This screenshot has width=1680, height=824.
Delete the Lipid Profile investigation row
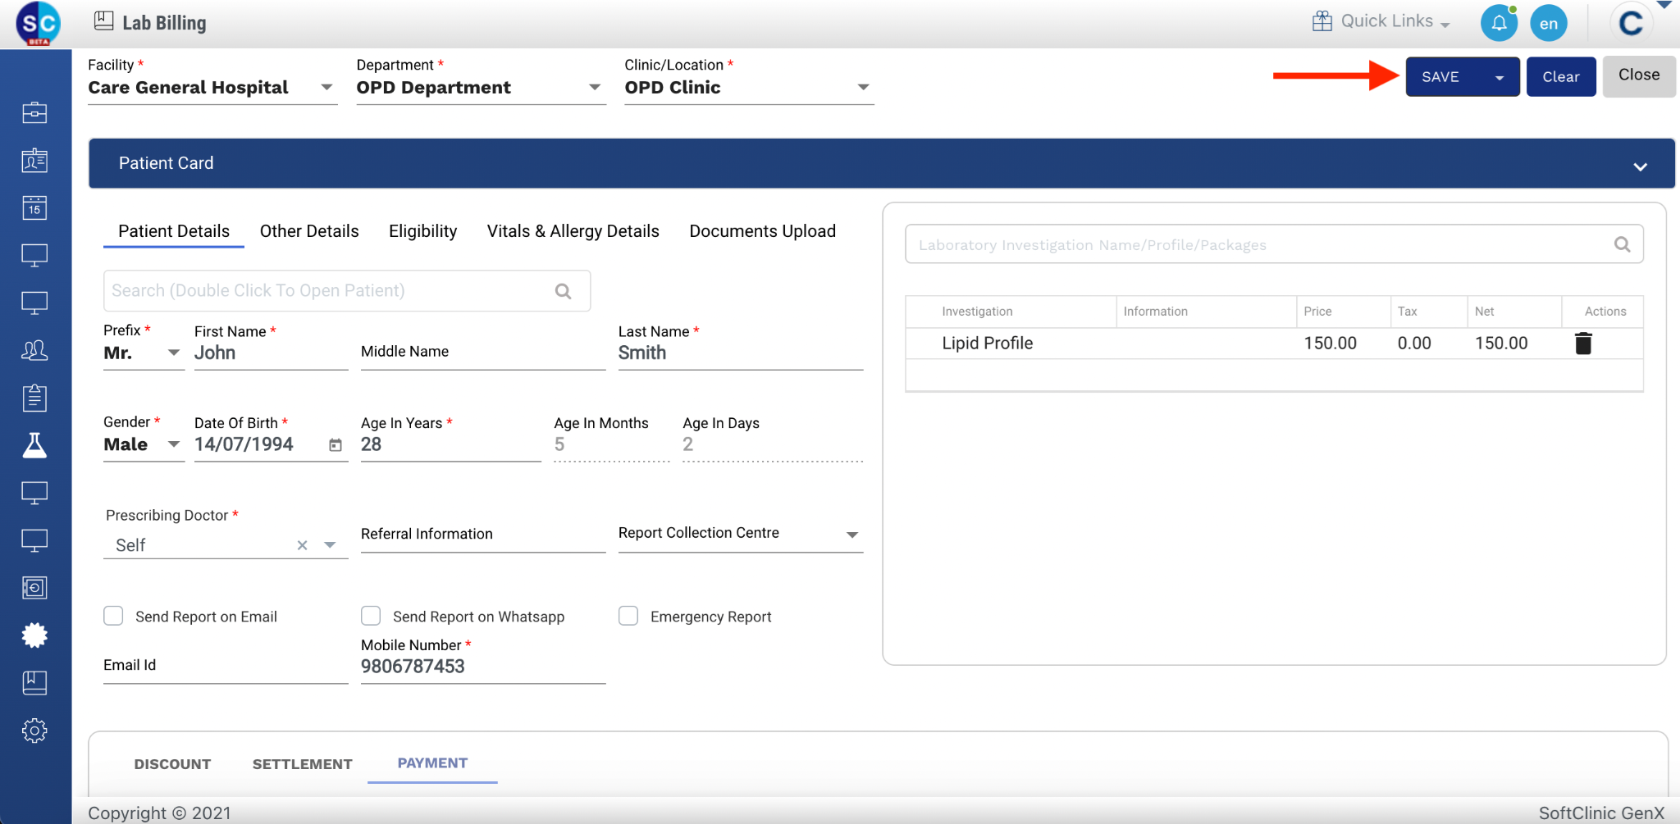click(1582, 344)
